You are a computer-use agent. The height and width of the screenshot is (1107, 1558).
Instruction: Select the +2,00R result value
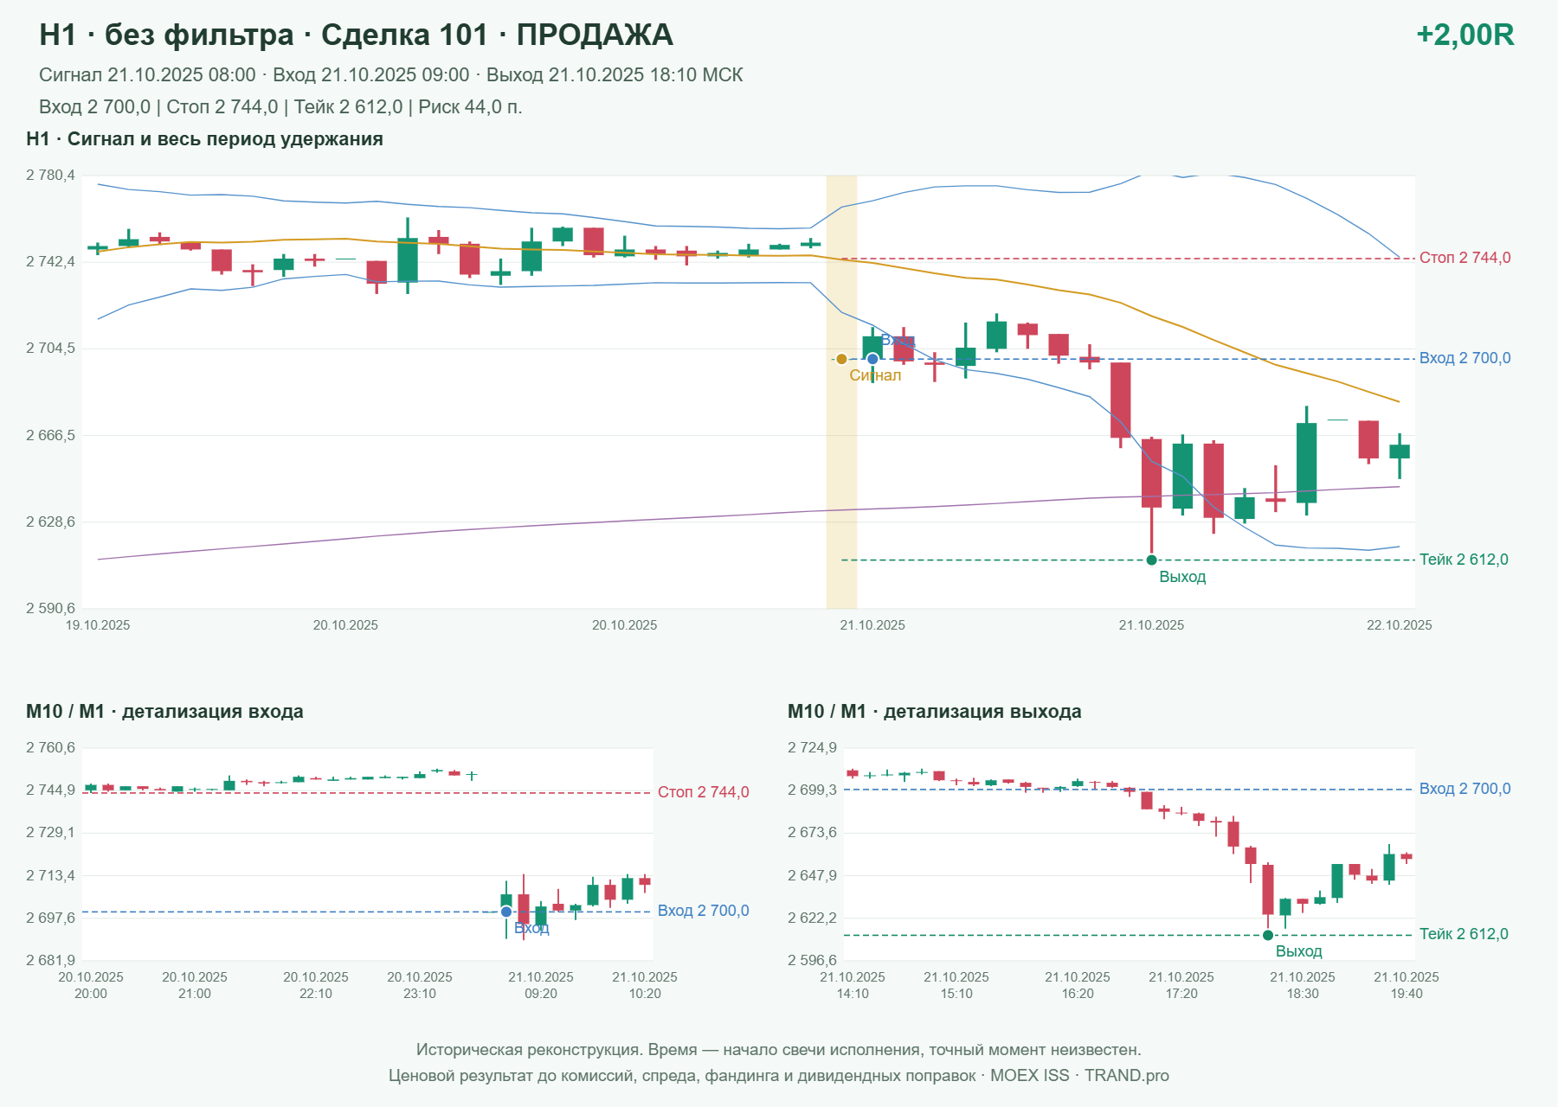[1465, 35]
